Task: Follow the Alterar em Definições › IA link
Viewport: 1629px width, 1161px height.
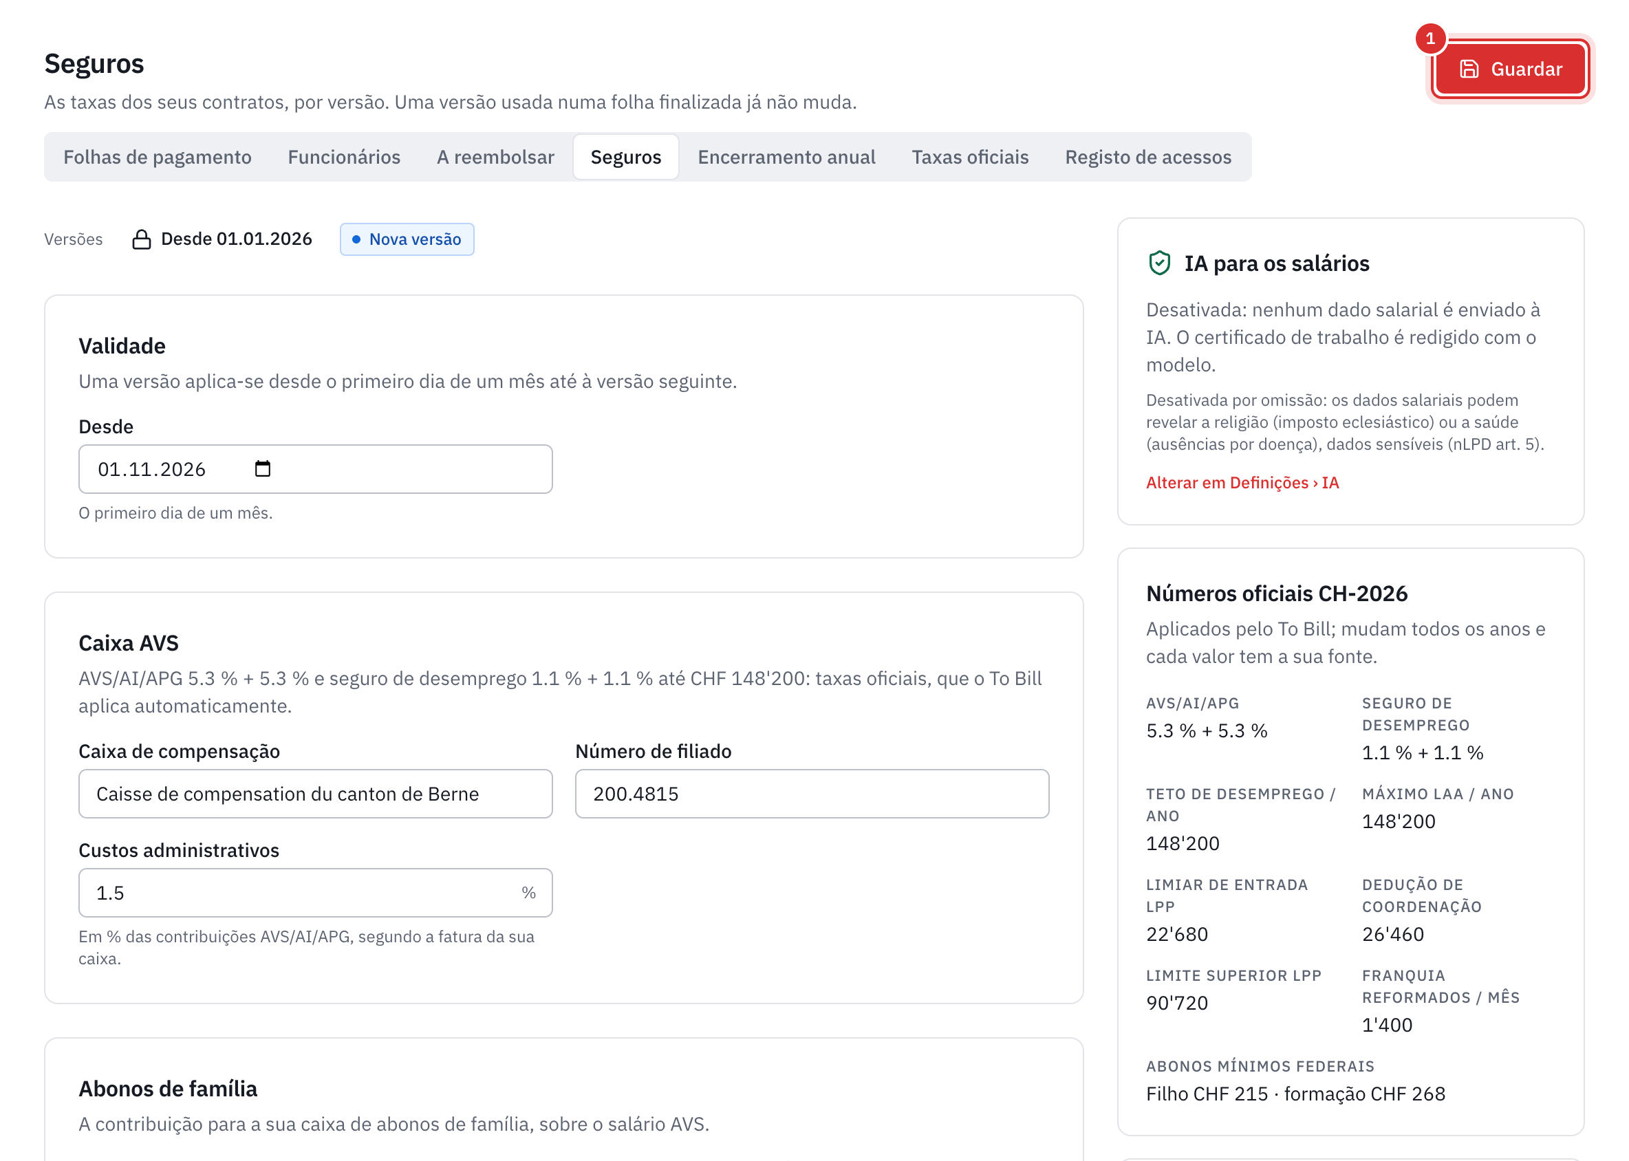Action: (1243, 483)
